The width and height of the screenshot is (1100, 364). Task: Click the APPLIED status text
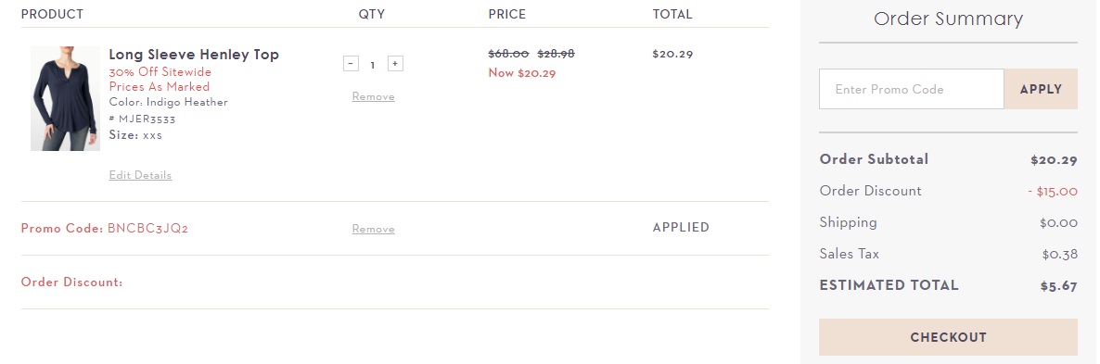pyautogui.click(x=681, y=227)
